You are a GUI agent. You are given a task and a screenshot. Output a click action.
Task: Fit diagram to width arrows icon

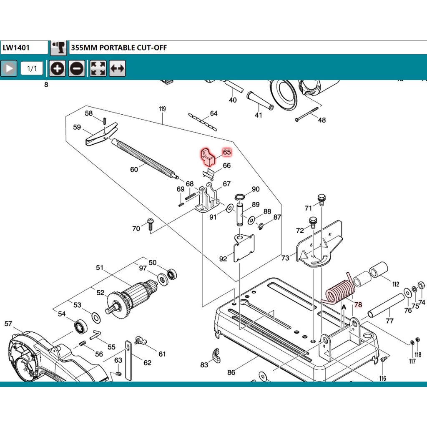point(117,68)
